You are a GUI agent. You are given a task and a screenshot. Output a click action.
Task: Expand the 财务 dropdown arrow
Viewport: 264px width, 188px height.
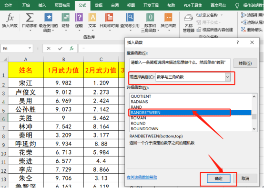[66, 31]
